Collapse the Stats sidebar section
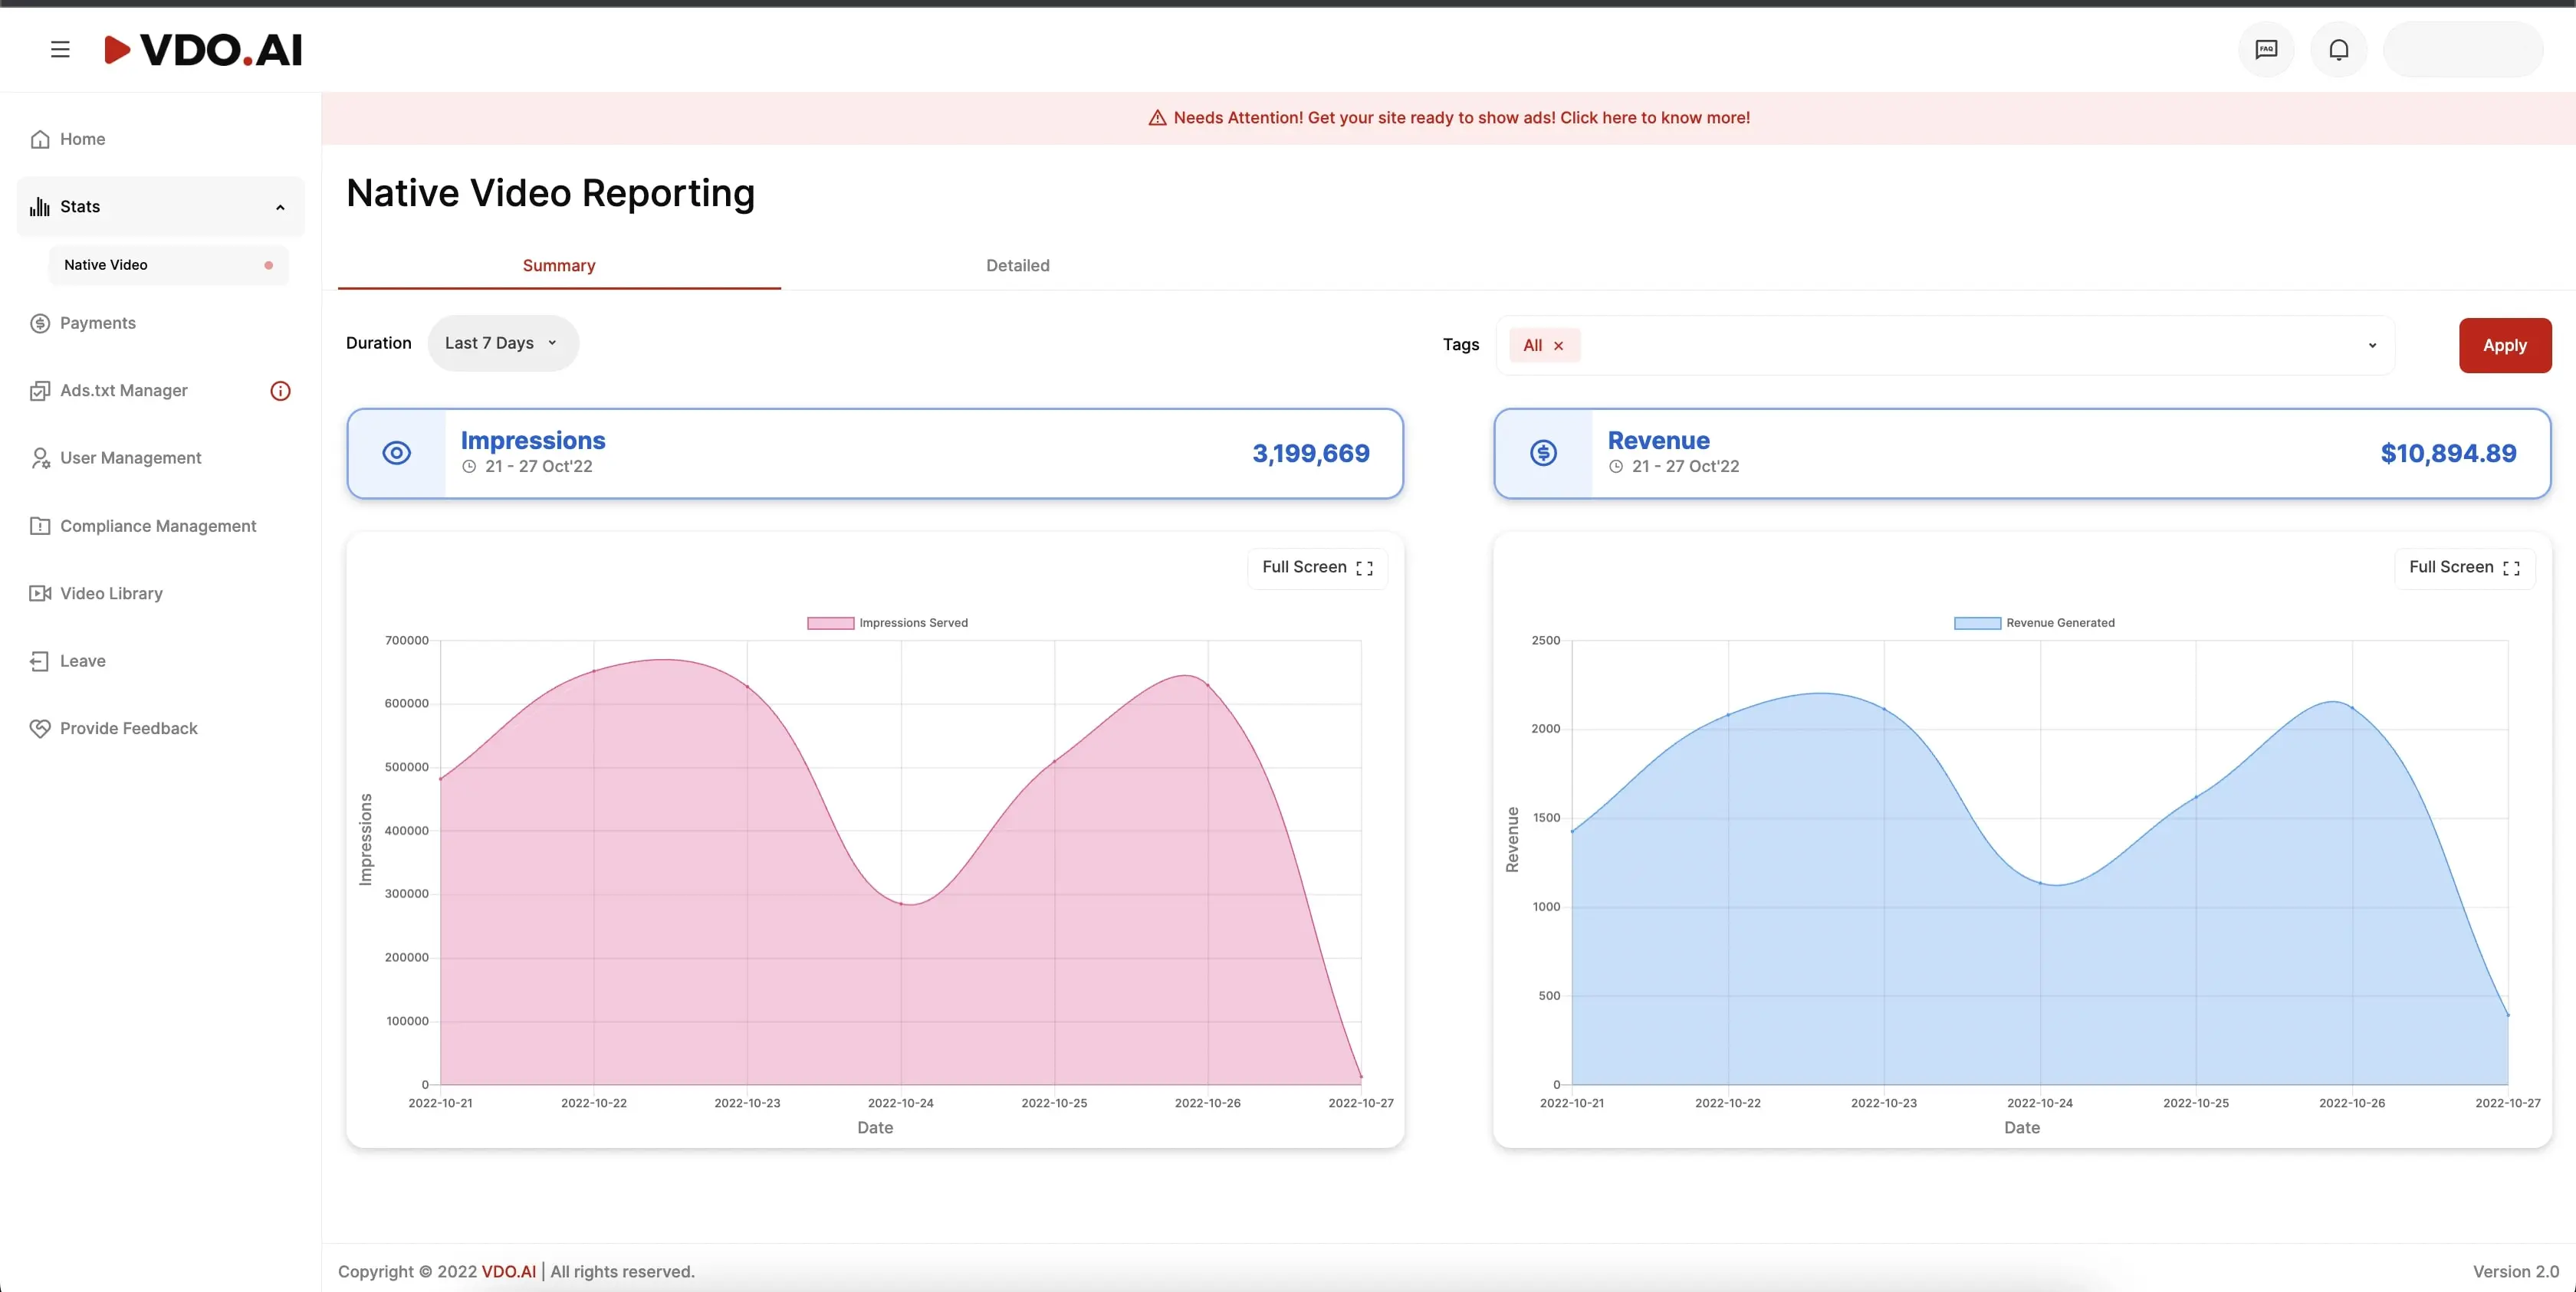The height and width of the screenshot is (1292, 2576). coord(280,207)
